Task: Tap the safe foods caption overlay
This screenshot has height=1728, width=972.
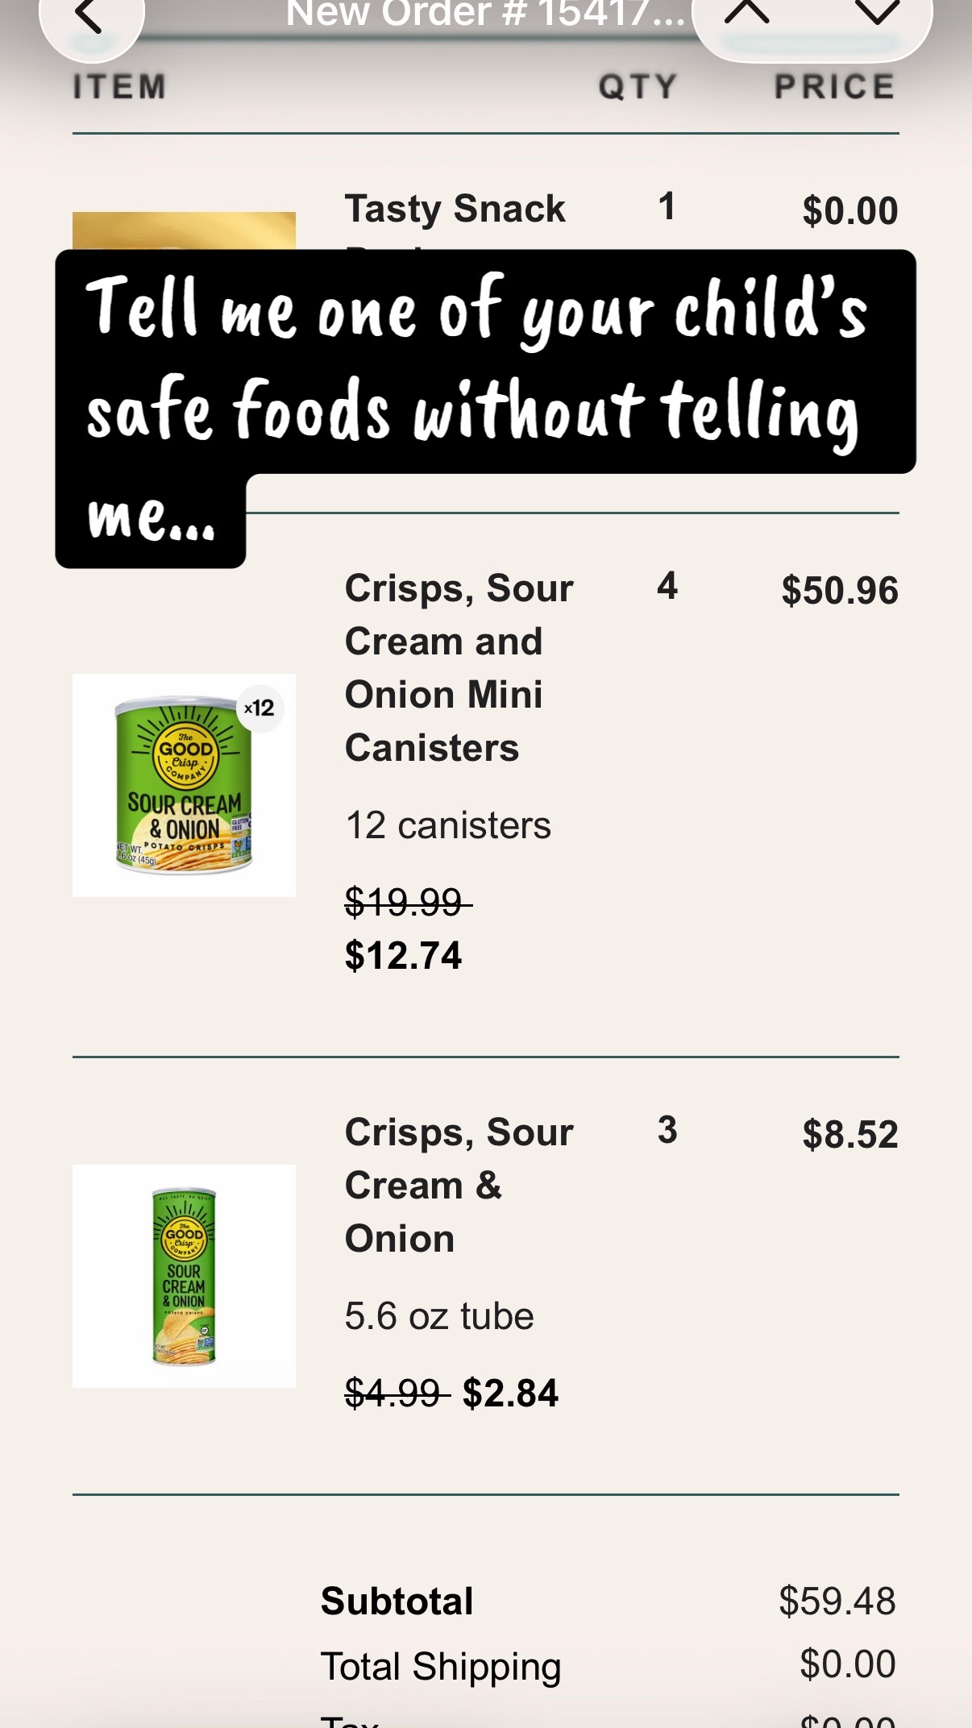Action: click(x=485, y=409)
